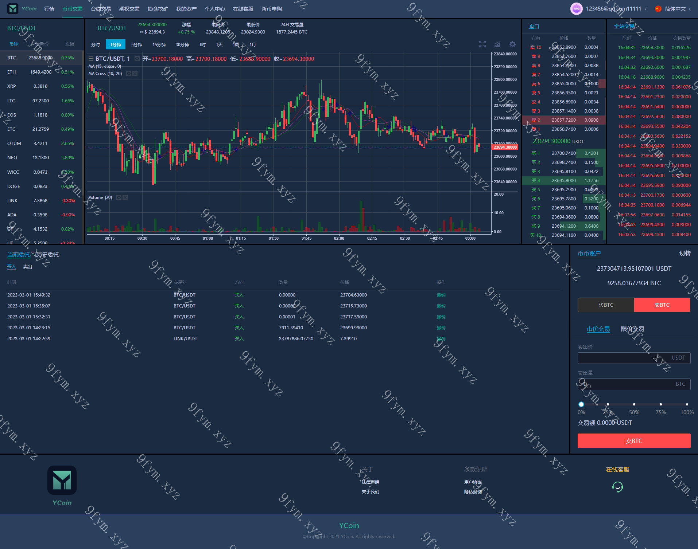
Task: Filter orders by 买入
Action: [12, 267]
